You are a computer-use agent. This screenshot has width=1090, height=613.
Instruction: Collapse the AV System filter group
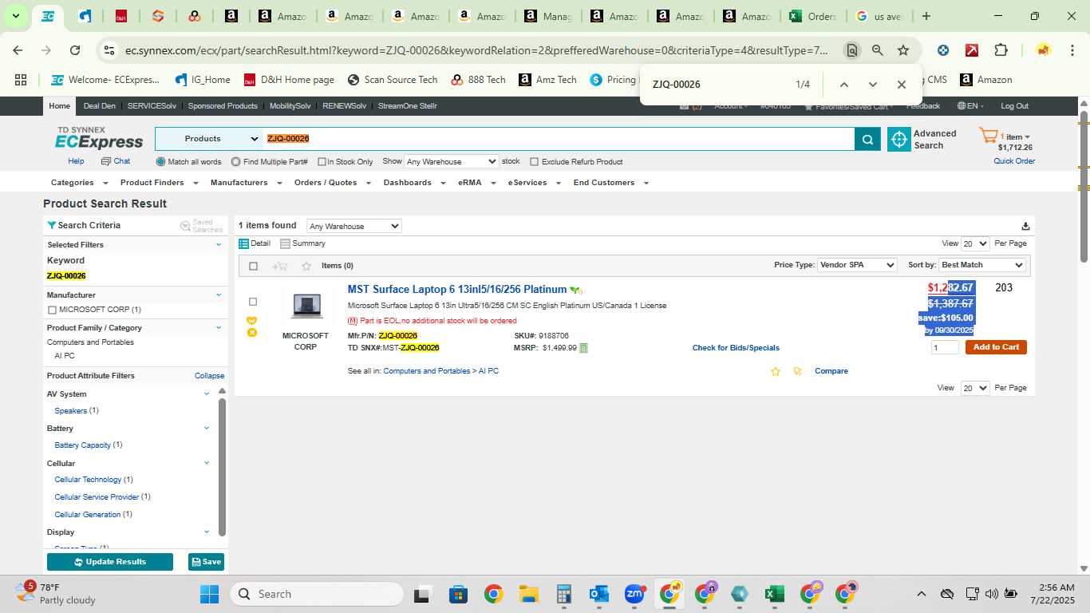207,394
